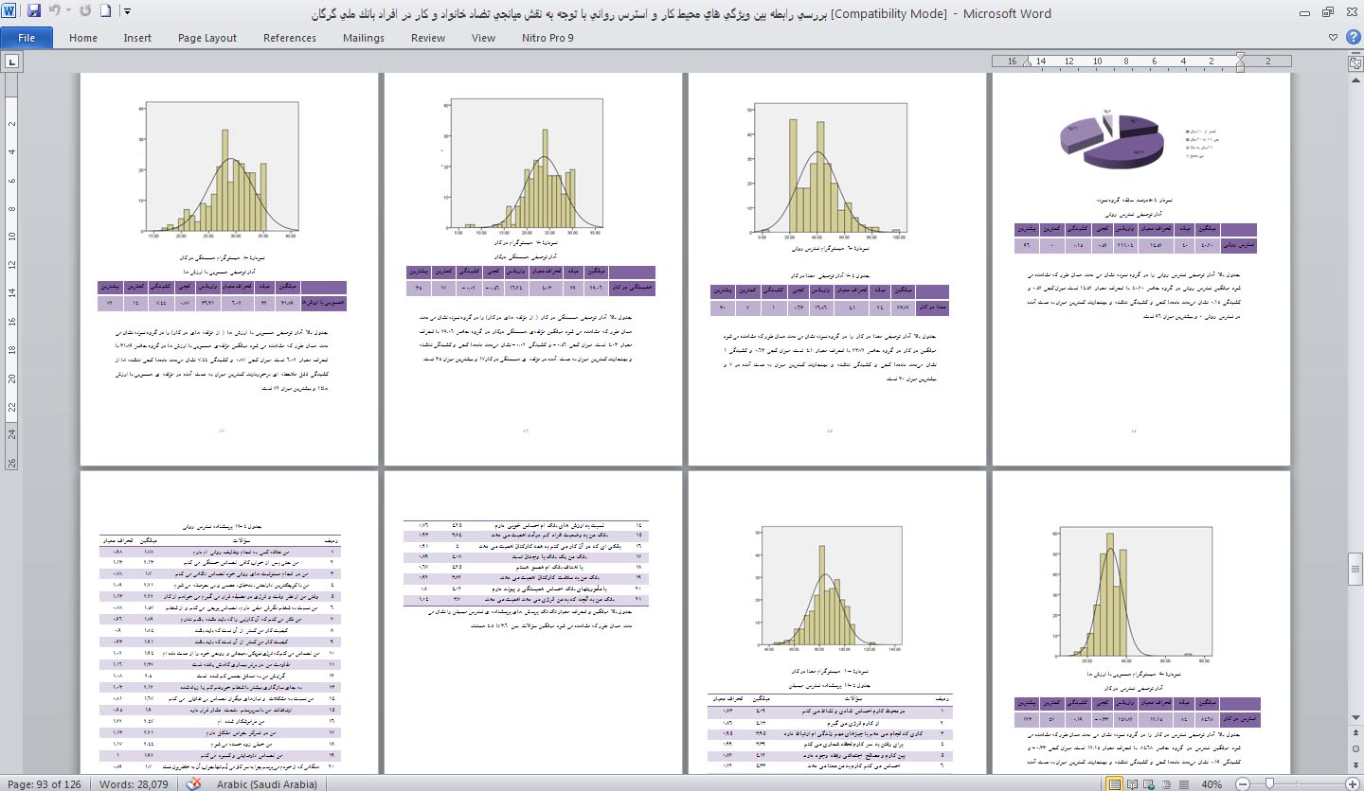Screen dimensions: 1364x791
Task: Expand the Customize Quick Access Toolbar dropdown
Action: 127,13
